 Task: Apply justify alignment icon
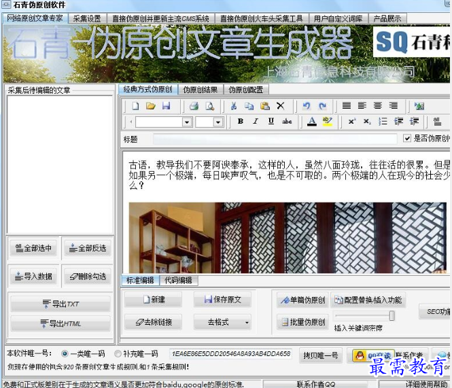click(347, 105)
